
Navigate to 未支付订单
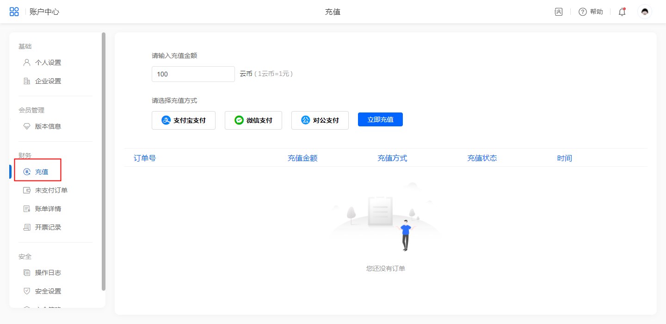(x=51, y=190)
